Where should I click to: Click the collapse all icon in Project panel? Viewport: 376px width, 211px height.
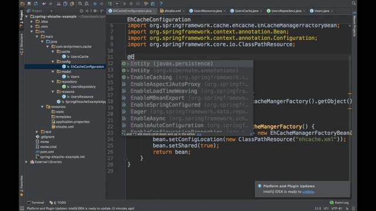click(x=87, y=11)
